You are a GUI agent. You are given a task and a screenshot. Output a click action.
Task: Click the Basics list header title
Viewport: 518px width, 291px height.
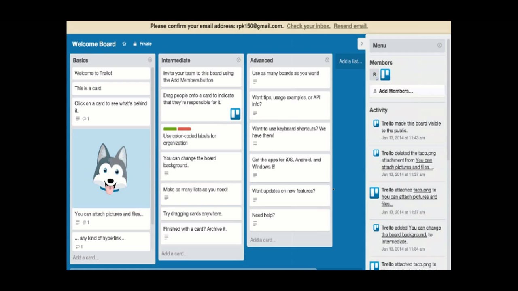point(81,60)
